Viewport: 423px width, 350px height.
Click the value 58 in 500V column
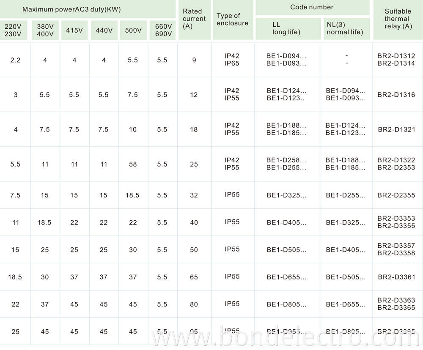133,164
